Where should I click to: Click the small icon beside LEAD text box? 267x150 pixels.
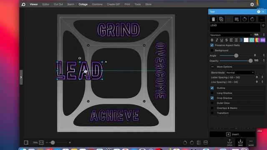[x=263, y=25]
